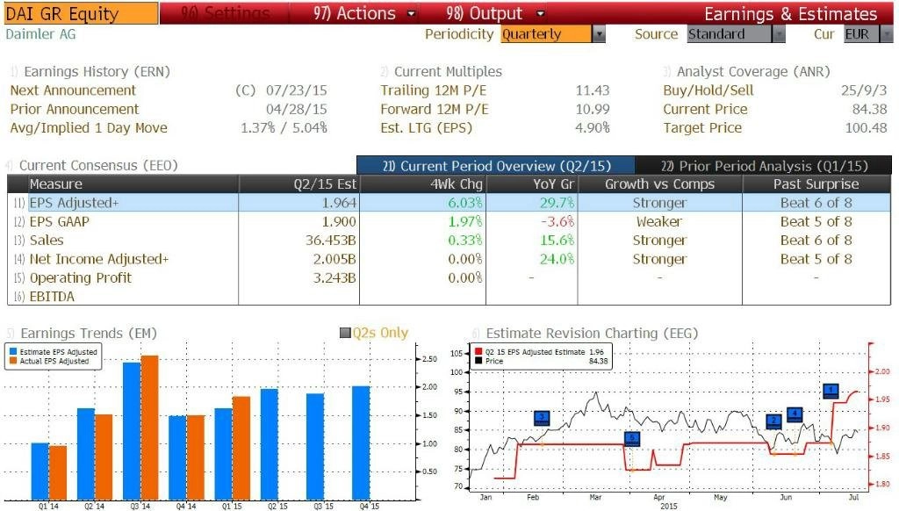Screen dimensions: 899x511
Task: Click the Daimler AG company name
Action: point(40,34)
